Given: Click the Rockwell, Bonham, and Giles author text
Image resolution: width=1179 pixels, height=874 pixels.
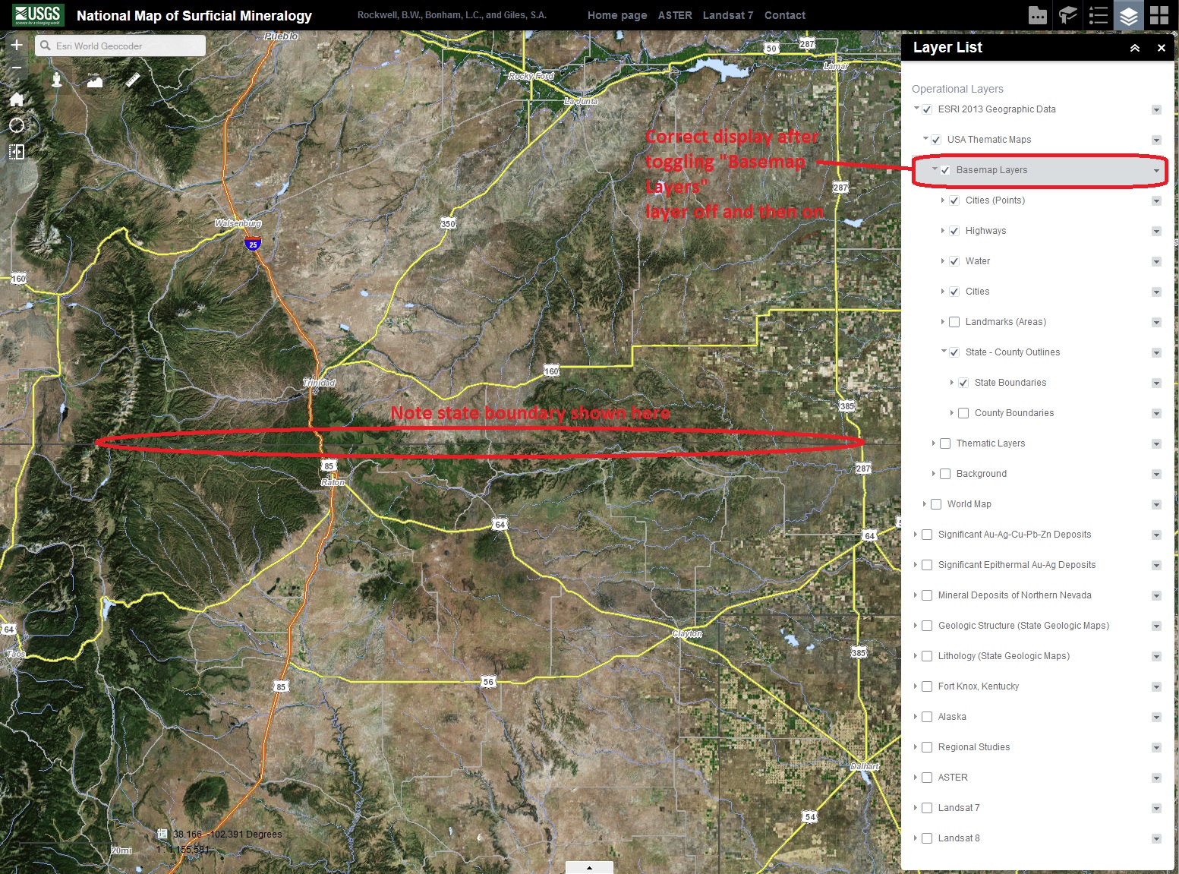Looking at the screenshot, I should [x=452, y=15].
